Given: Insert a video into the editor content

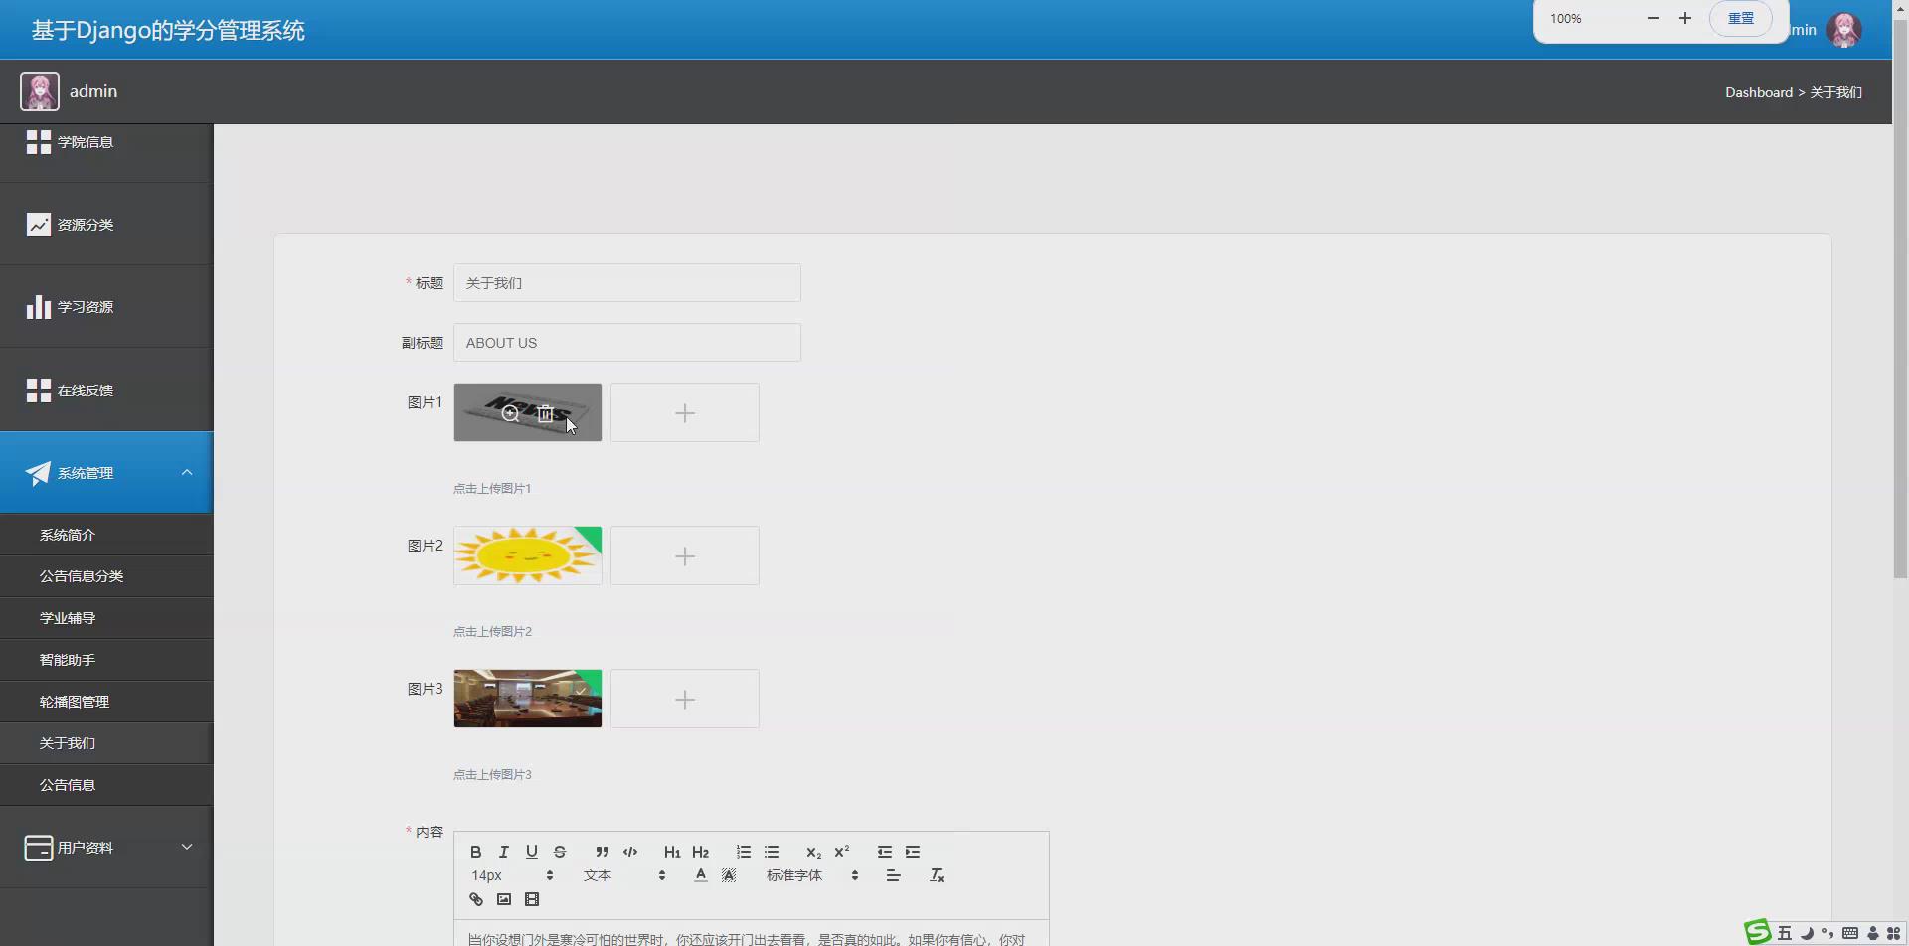Looking at the screenshot, I should click(531, 899).
